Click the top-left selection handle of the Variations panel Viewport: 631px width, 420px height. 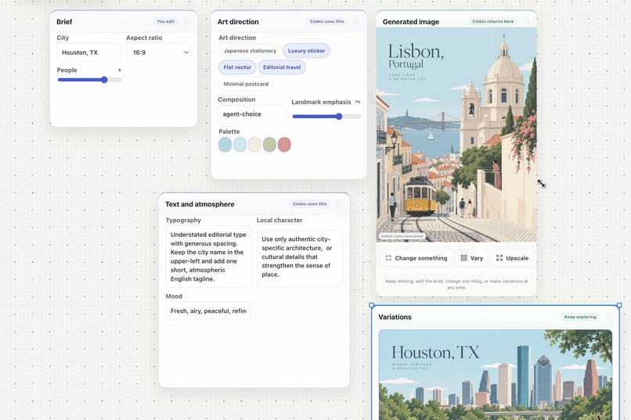[x=371, y=306]
